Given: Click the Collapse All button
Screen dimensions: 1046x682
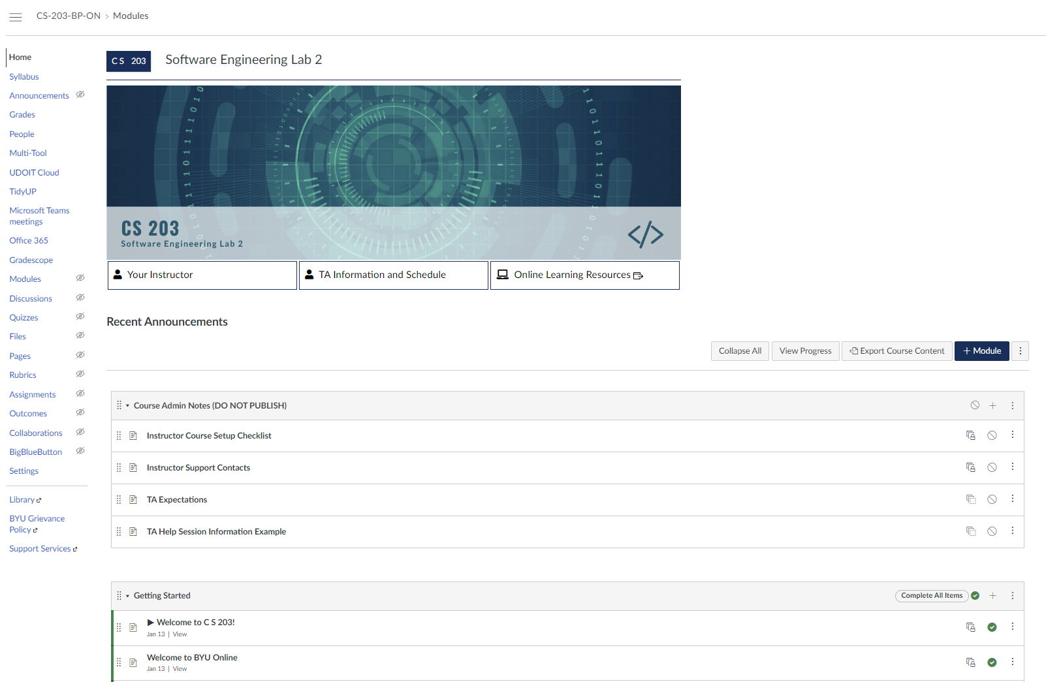Looking at the screenshot, I should [x=740, y=351].
